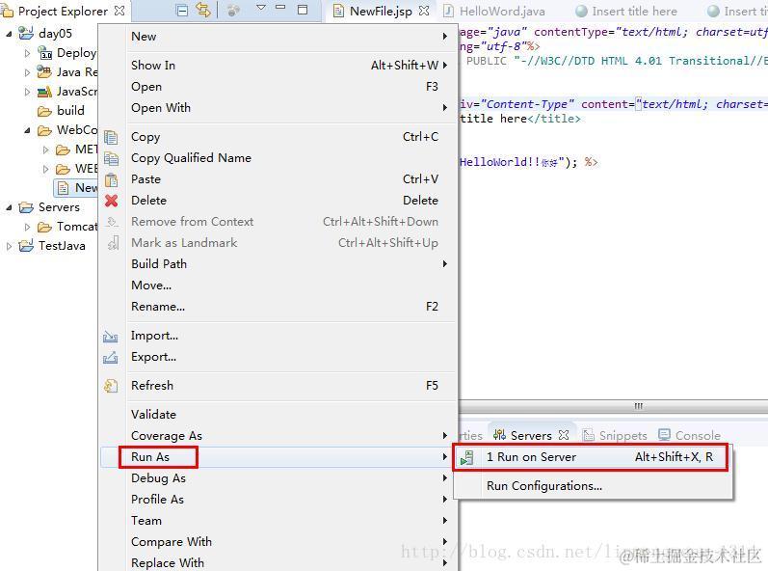Toggle Link with Editor icon
Screen dimensions: 768x571
point(203,10)
